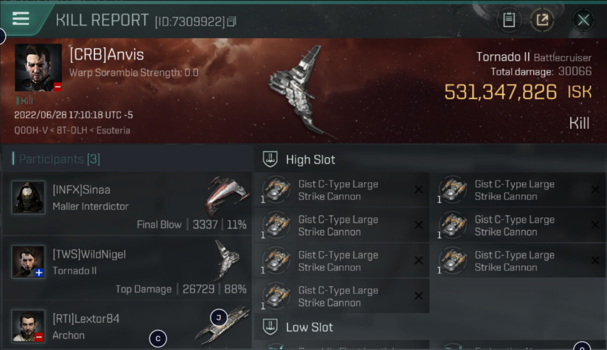This screenshot has height=350, width=607.
Task: Open the Q00H-V system location link
Action: (x=30, y=130)
